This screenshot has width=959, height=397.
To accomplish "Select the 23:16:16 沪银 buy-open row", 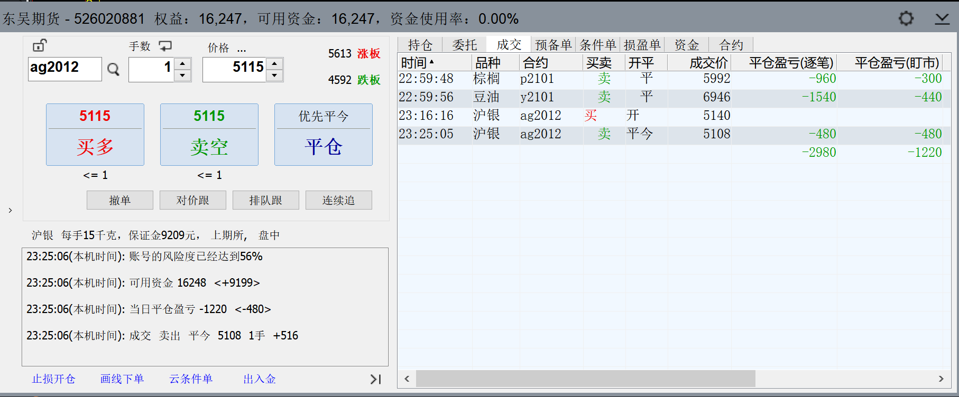I will 674,116.
